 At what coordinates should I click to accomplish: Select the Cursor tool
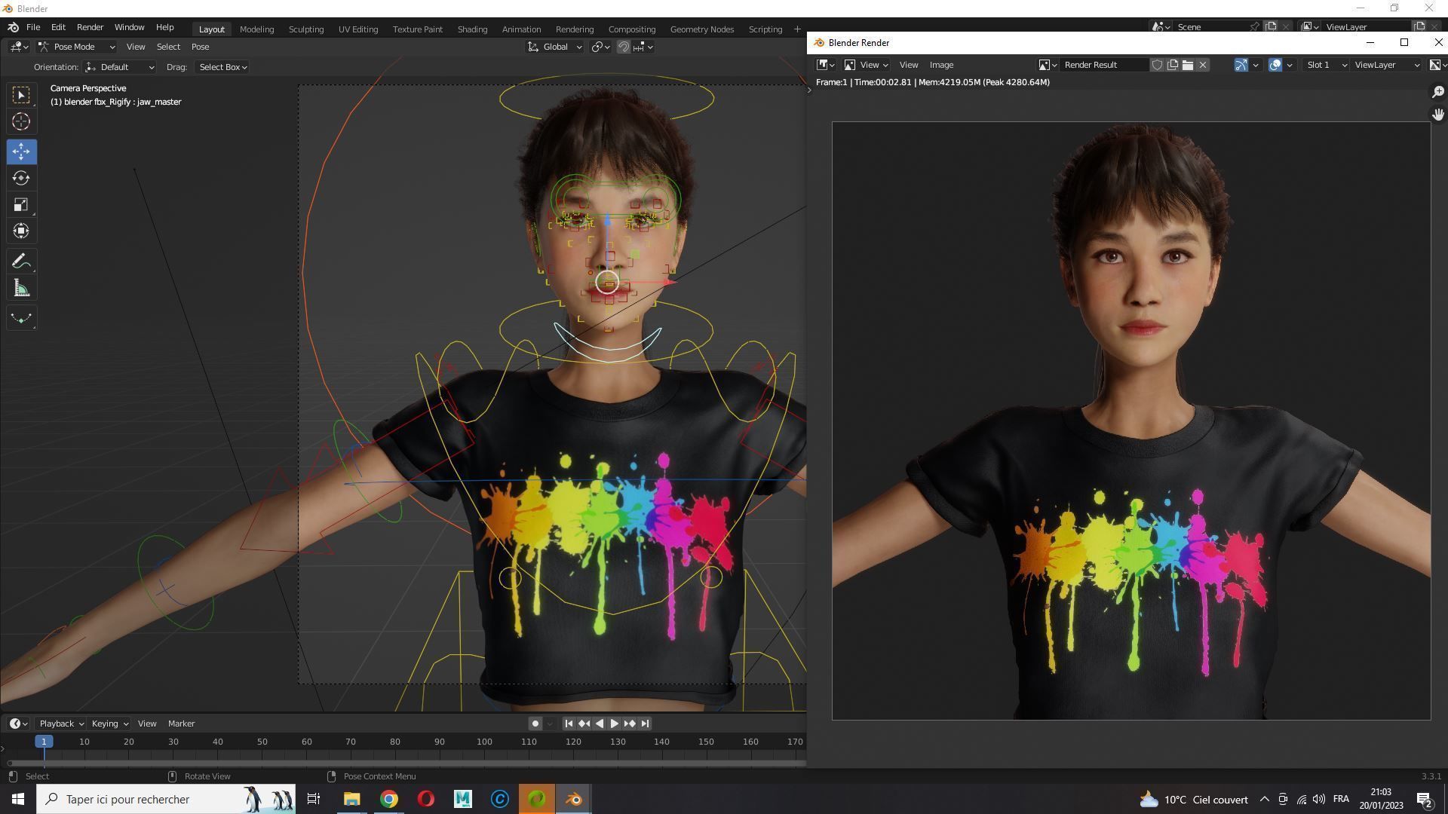(x=21, y=121)
